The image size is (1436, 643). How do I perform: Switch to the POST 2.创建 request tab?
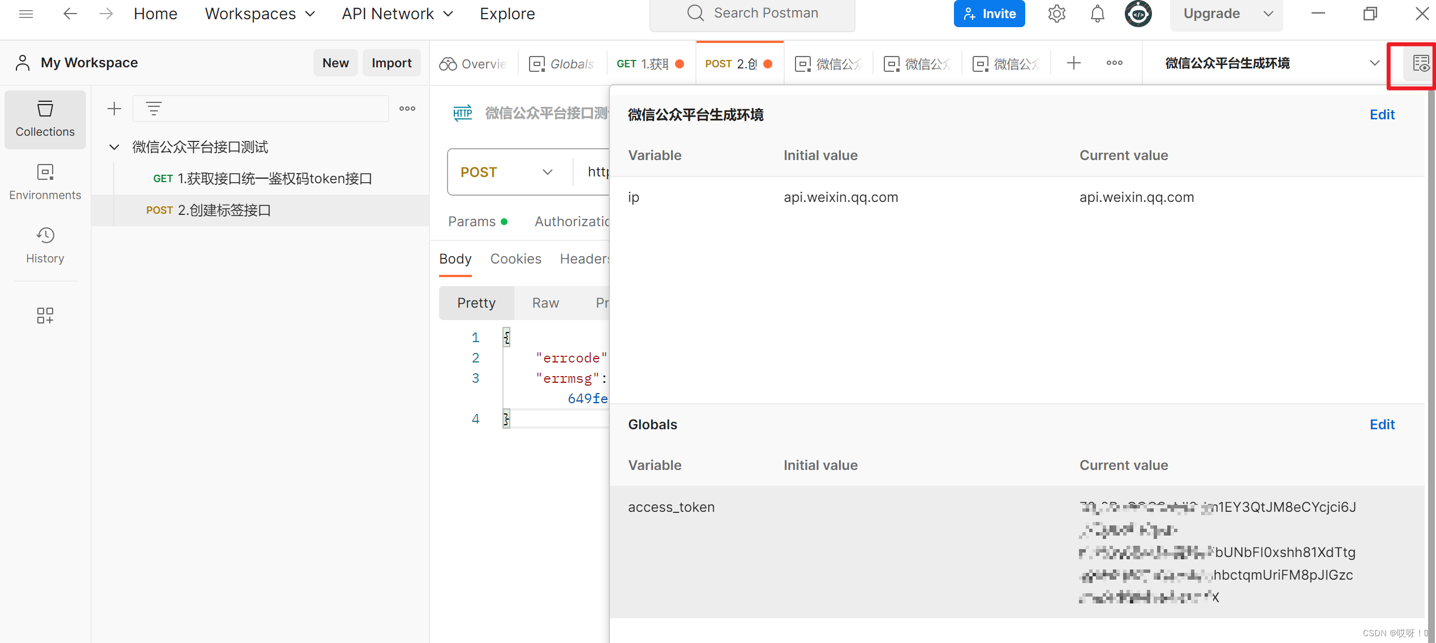point(740,63)
